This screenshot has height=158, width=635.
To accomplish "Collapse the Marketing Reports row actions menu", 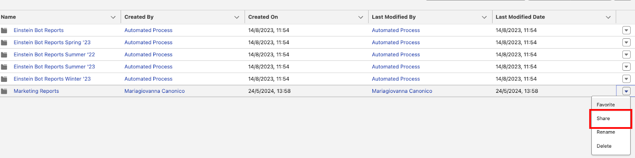I will tap(626, 91).
